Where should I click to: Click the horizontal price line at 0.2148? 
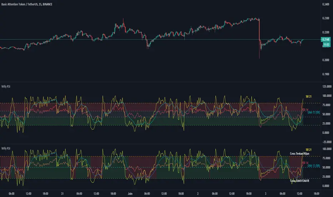click(x=160, y=39)
